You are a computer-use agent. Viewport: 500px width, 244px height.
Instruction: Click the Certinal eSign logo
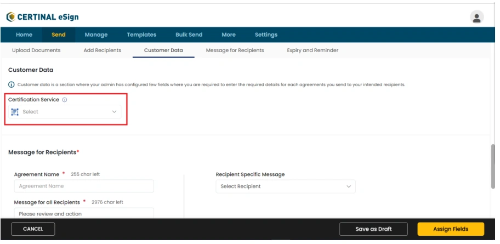point(42,17)
